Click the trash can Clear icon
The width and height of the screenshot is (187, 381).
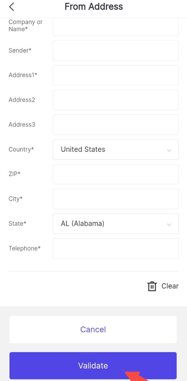(152, 286)
